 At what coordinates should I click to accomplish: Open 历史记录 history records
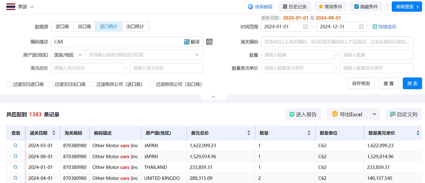point(295,7)
